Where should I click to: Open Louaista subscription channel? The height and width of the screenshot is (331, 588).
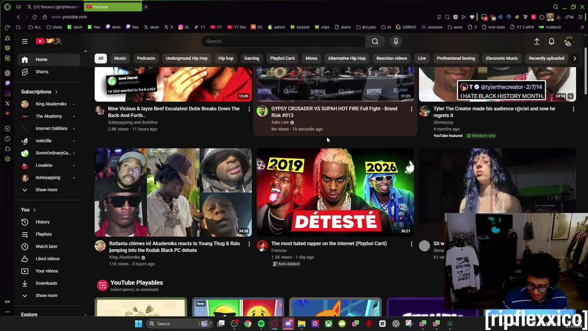[x=48, y=165]
